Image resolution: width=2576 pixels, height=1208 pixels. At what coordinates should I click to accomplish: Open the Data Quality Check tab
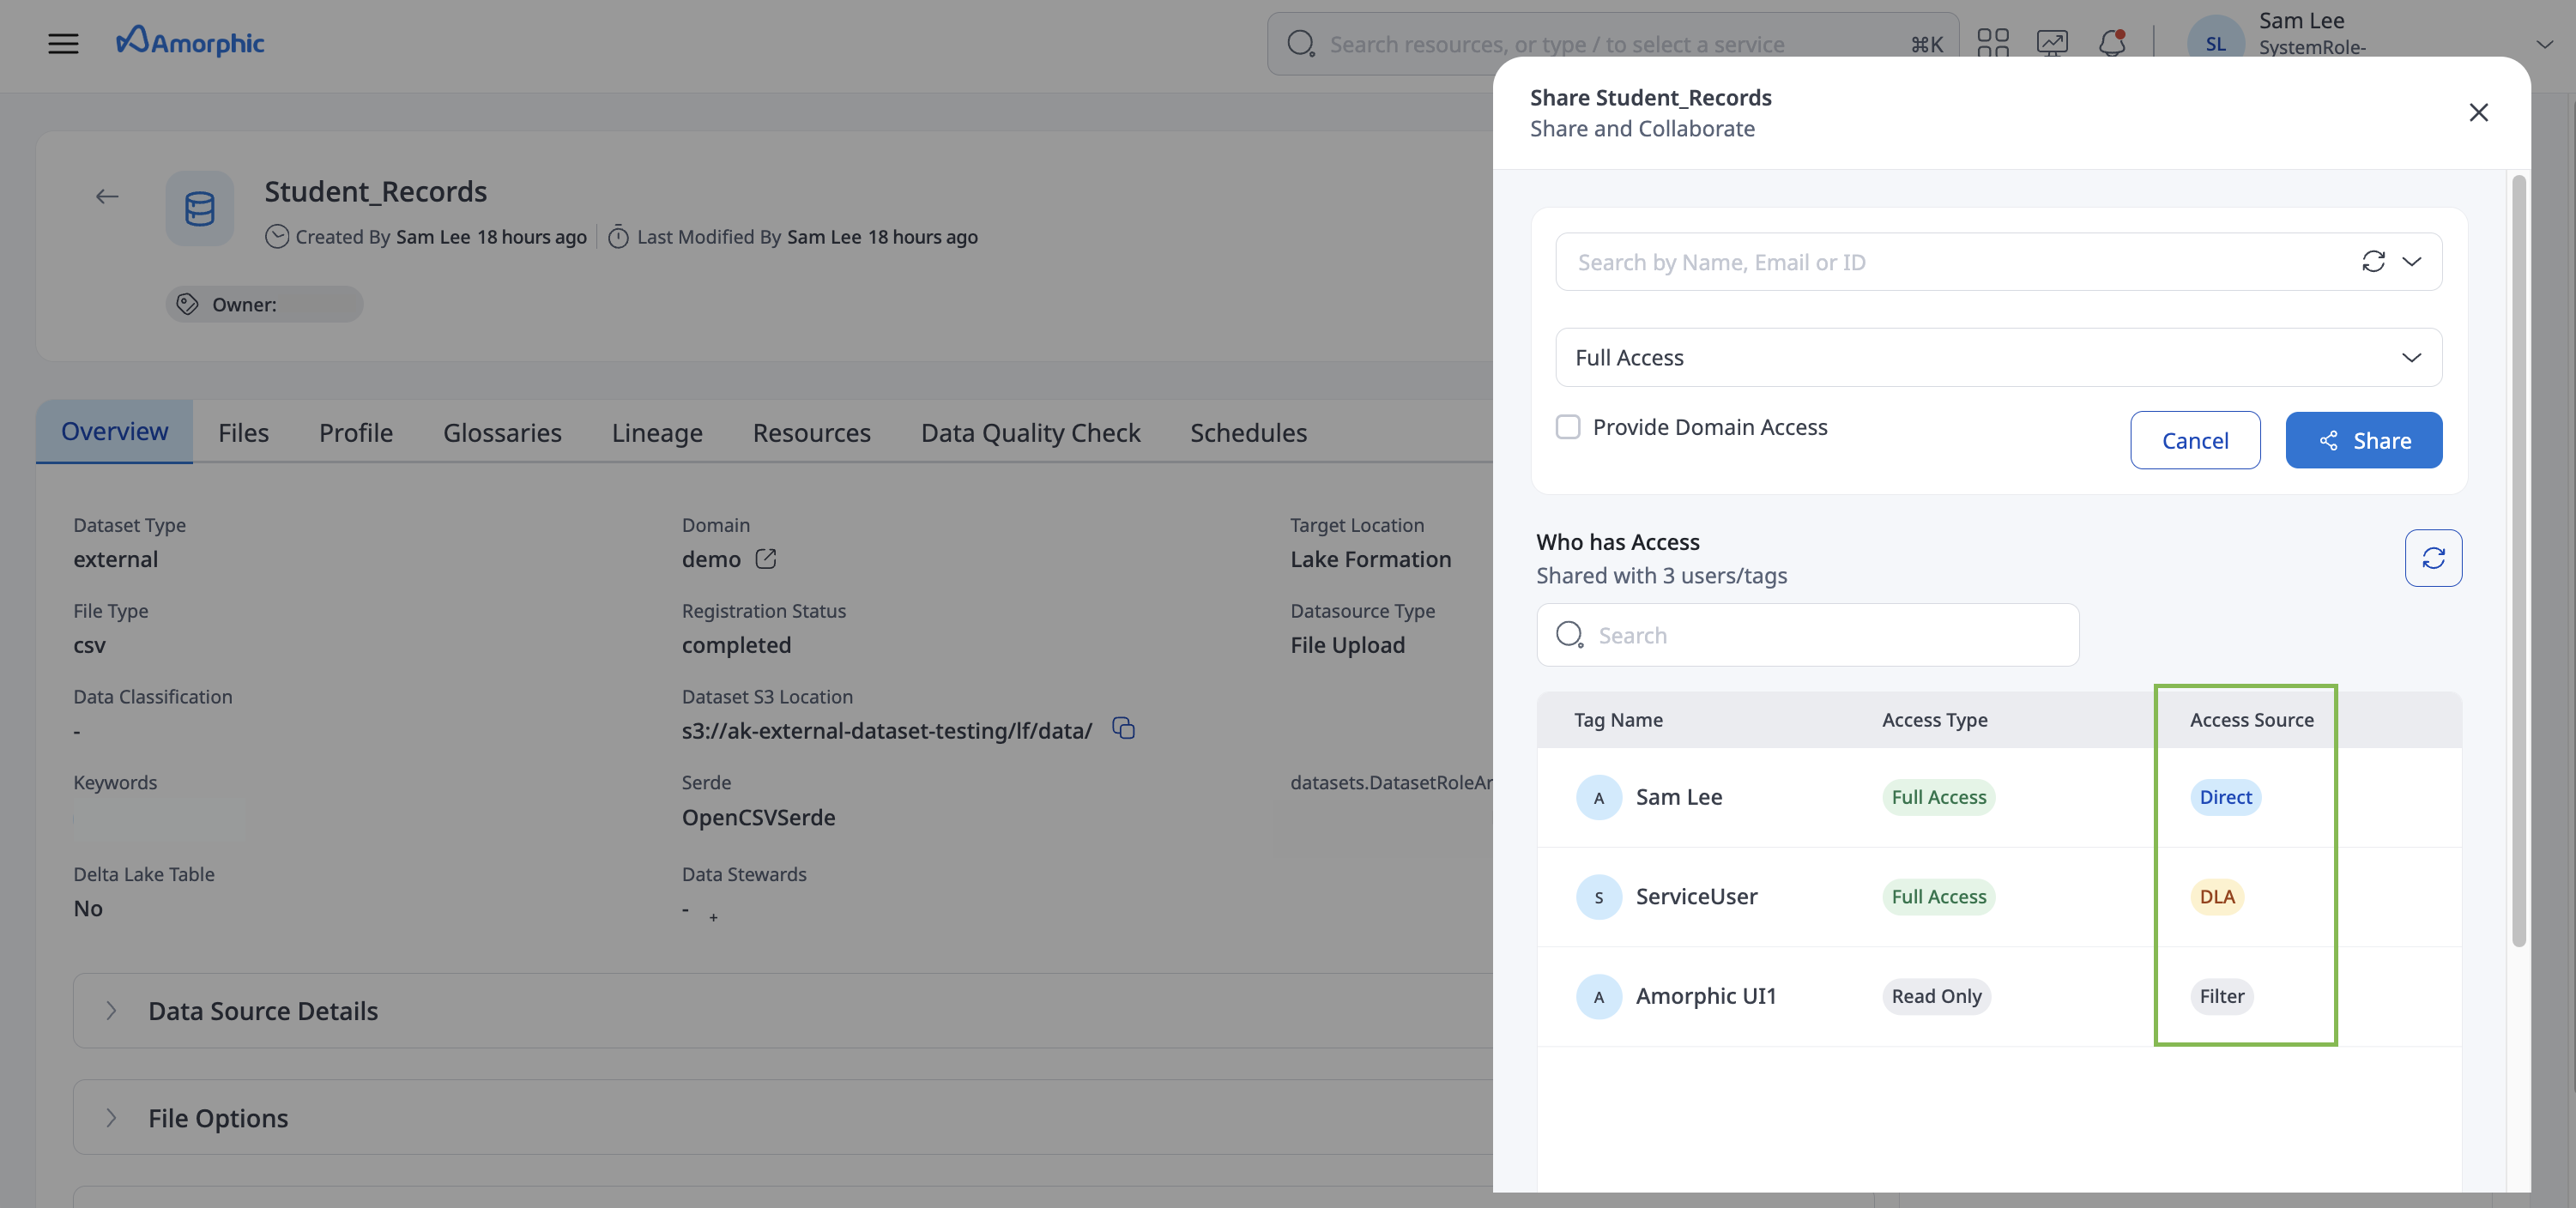(x=1030, y=432)
